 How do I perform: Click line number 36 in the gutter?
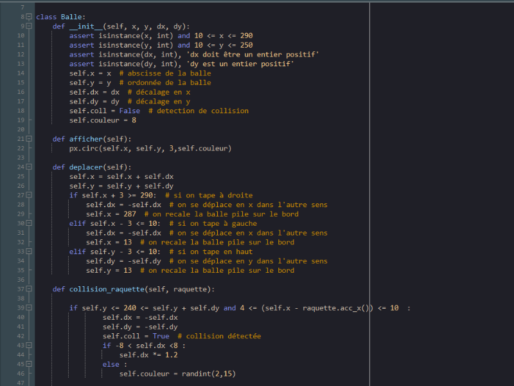[21, 280]
